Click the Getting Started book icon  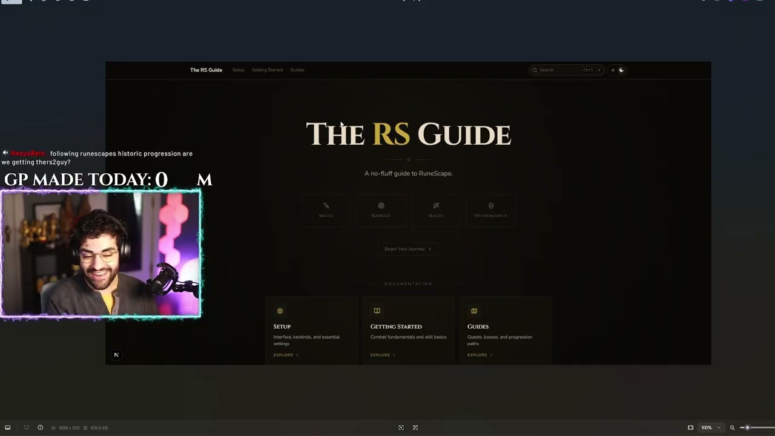[377, 311]
